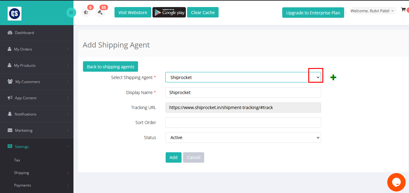Click the Add Shipping Agent heading

tap(116, 45)
